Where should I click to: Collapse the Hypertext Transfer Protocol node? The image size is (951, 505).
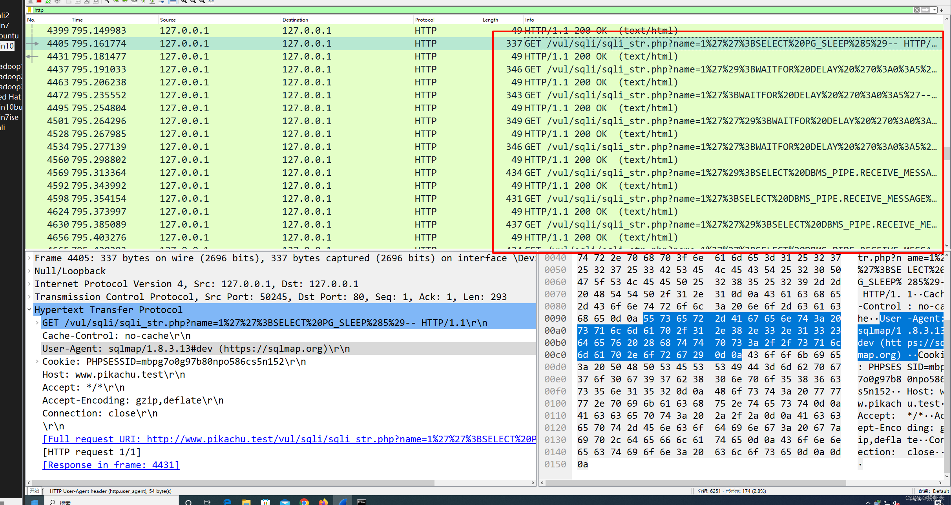[x=29, y=310]
